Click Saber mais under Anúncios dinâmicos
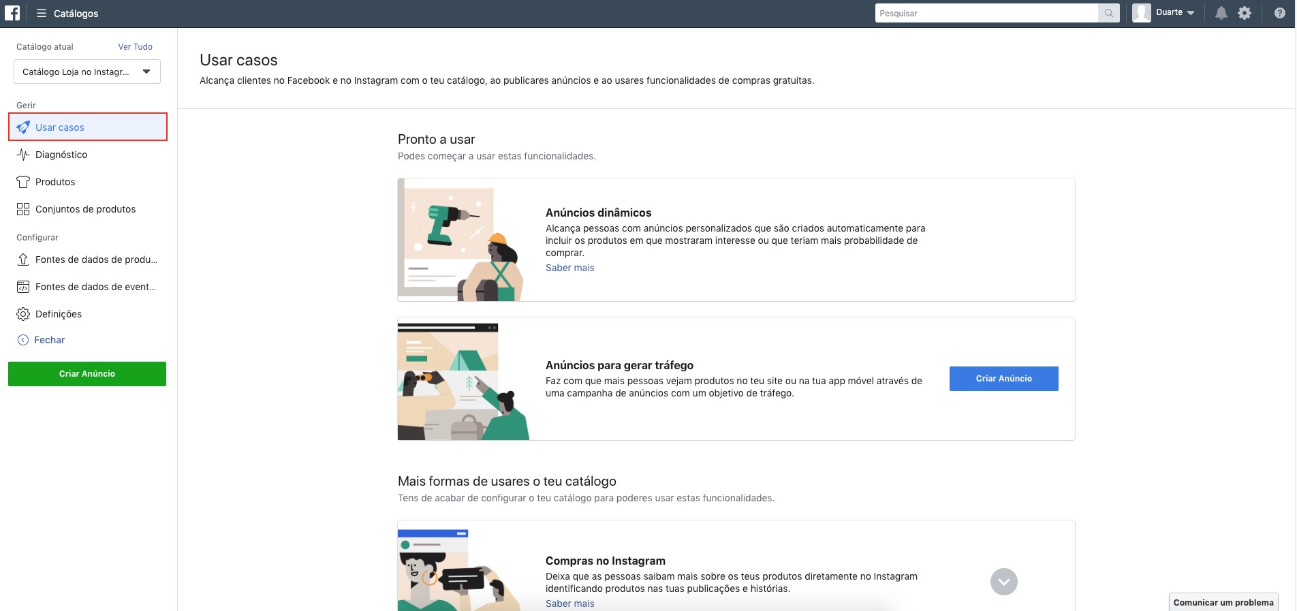The width and height of the screenshot is (1297, 611). point(569,268)
